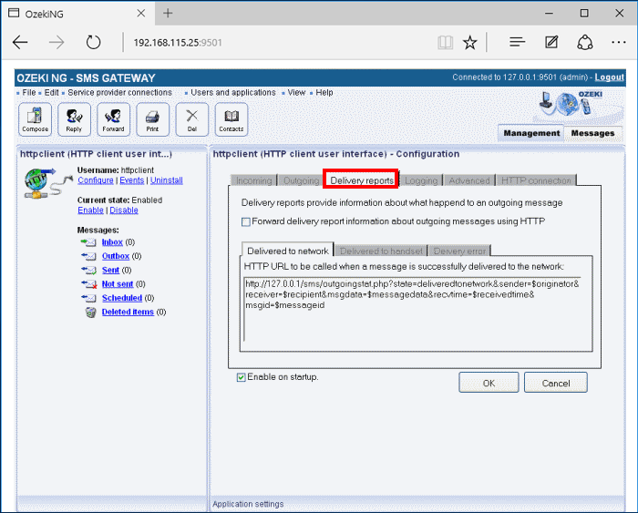Image resolution: width=638 pixels, height=513 pixels.
Task: Open Users and applications menu
Action: [232, 93]
